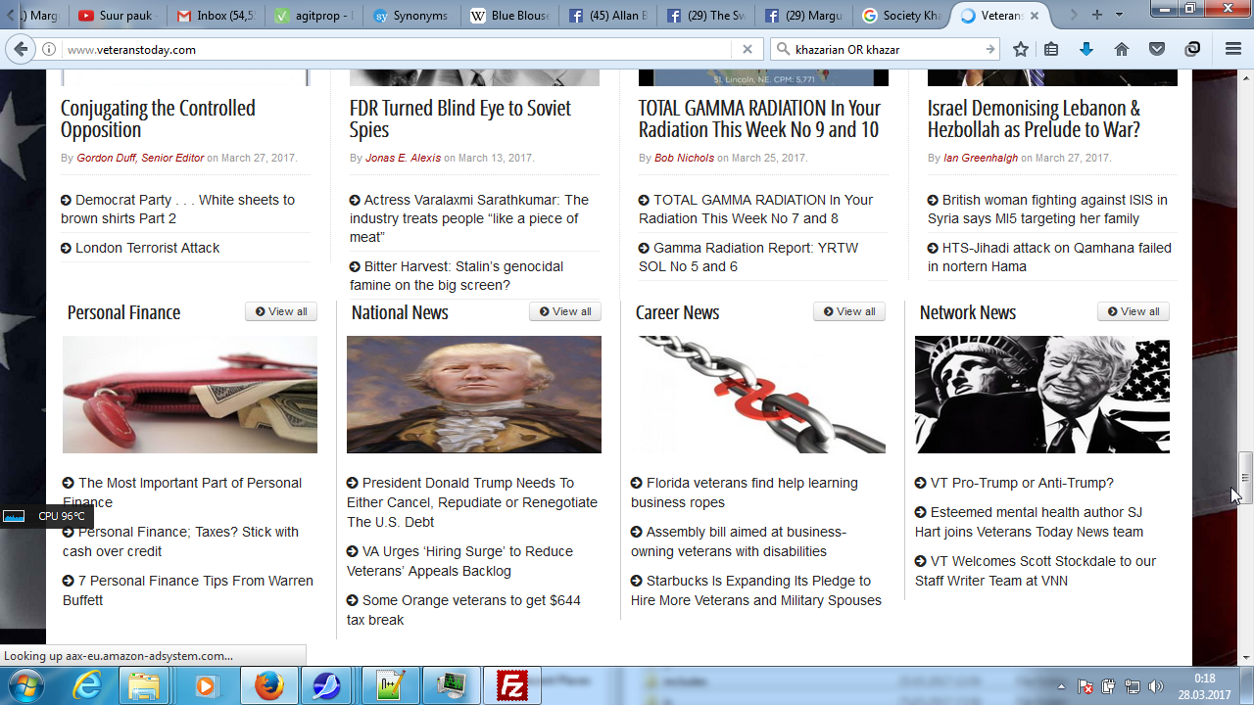The image size is (1254, 705).
Task: Save page to Pocket icon
Action: pyautogui.click(x=1157, y=49)
